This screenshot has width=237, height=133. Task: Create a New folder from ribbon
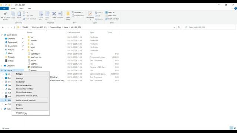[x=68, y=16]
